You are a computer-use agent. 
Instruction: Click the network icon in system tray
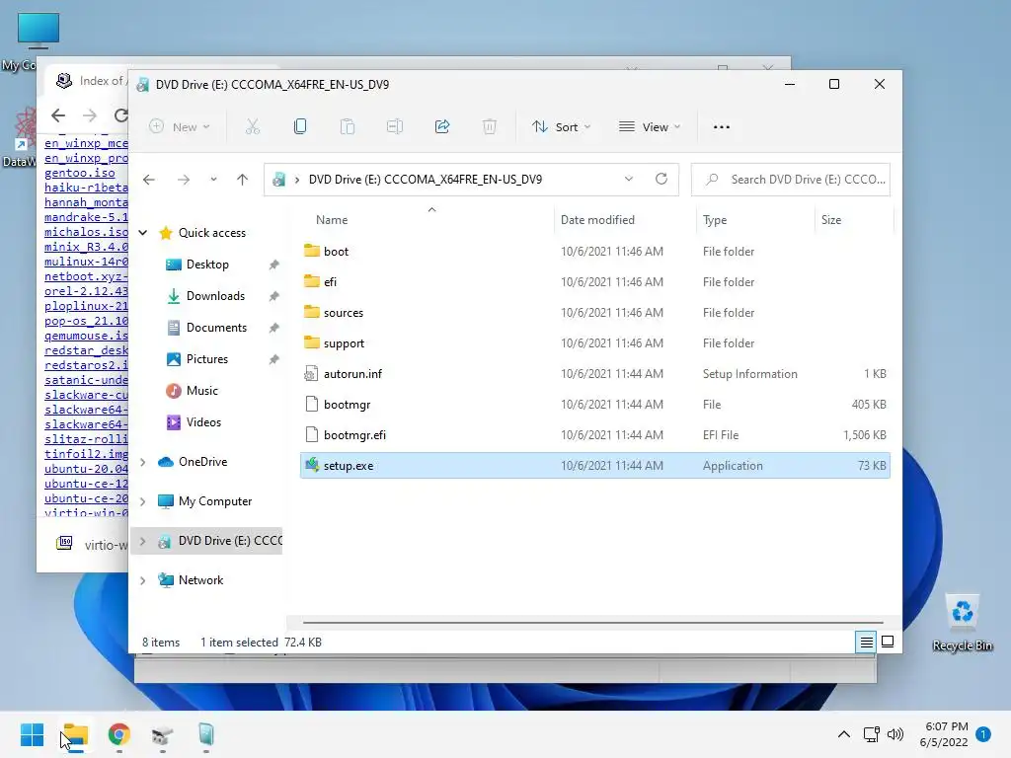[871, 734]
